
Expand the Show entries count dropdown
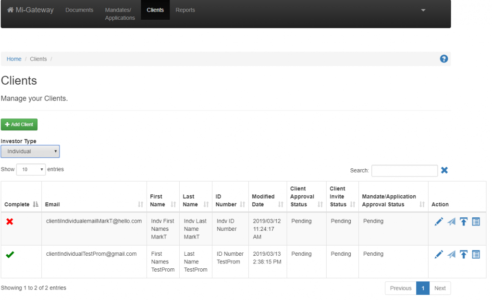tap(31, 170)
